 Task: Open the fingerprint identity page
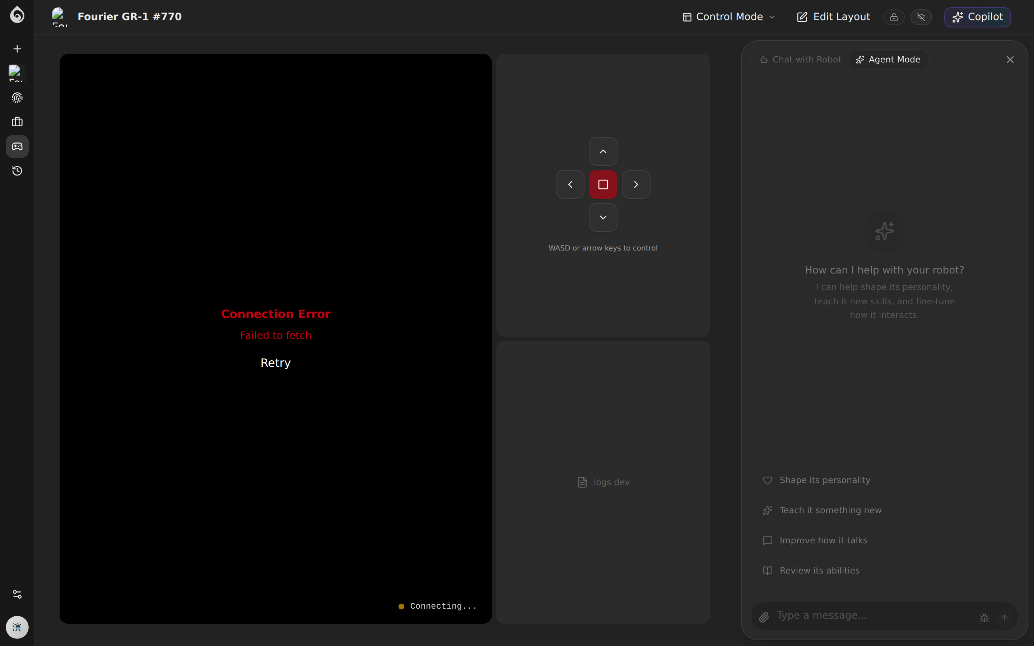17,98
